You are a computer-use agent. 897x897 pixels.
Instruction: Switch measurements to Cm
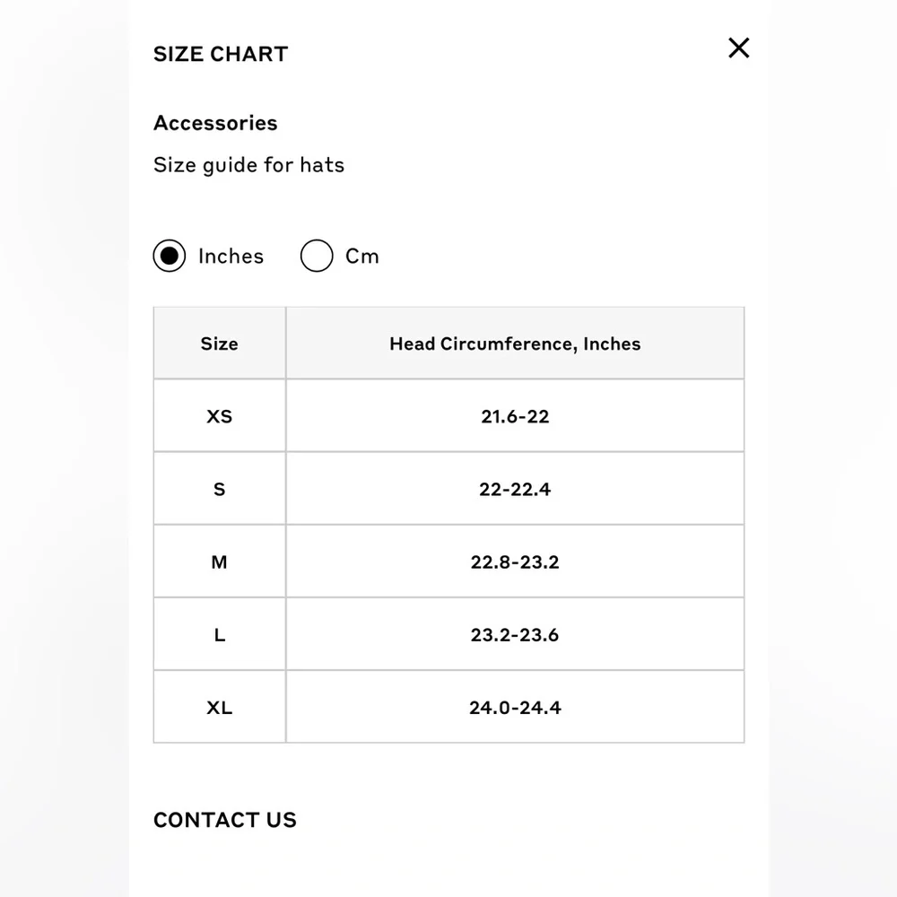click(317, 256)
